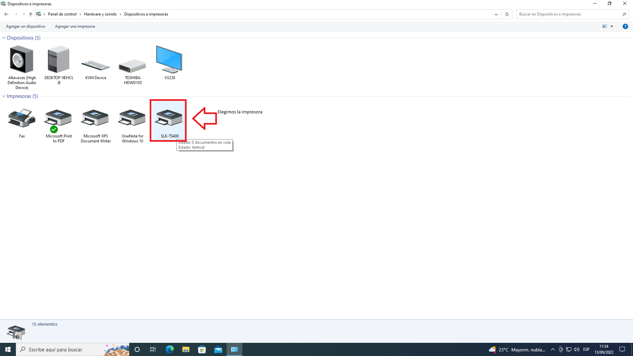This screenshot has width=633, height=356.
Task: Go to Panel de control breadcrumb
Action: [x=62, y=14]
